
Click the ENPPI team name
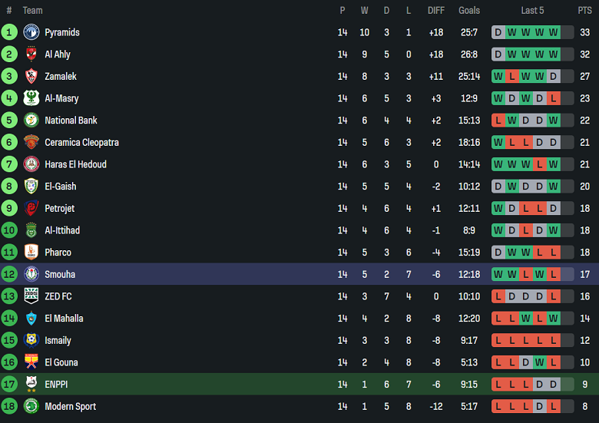(57, 384)
